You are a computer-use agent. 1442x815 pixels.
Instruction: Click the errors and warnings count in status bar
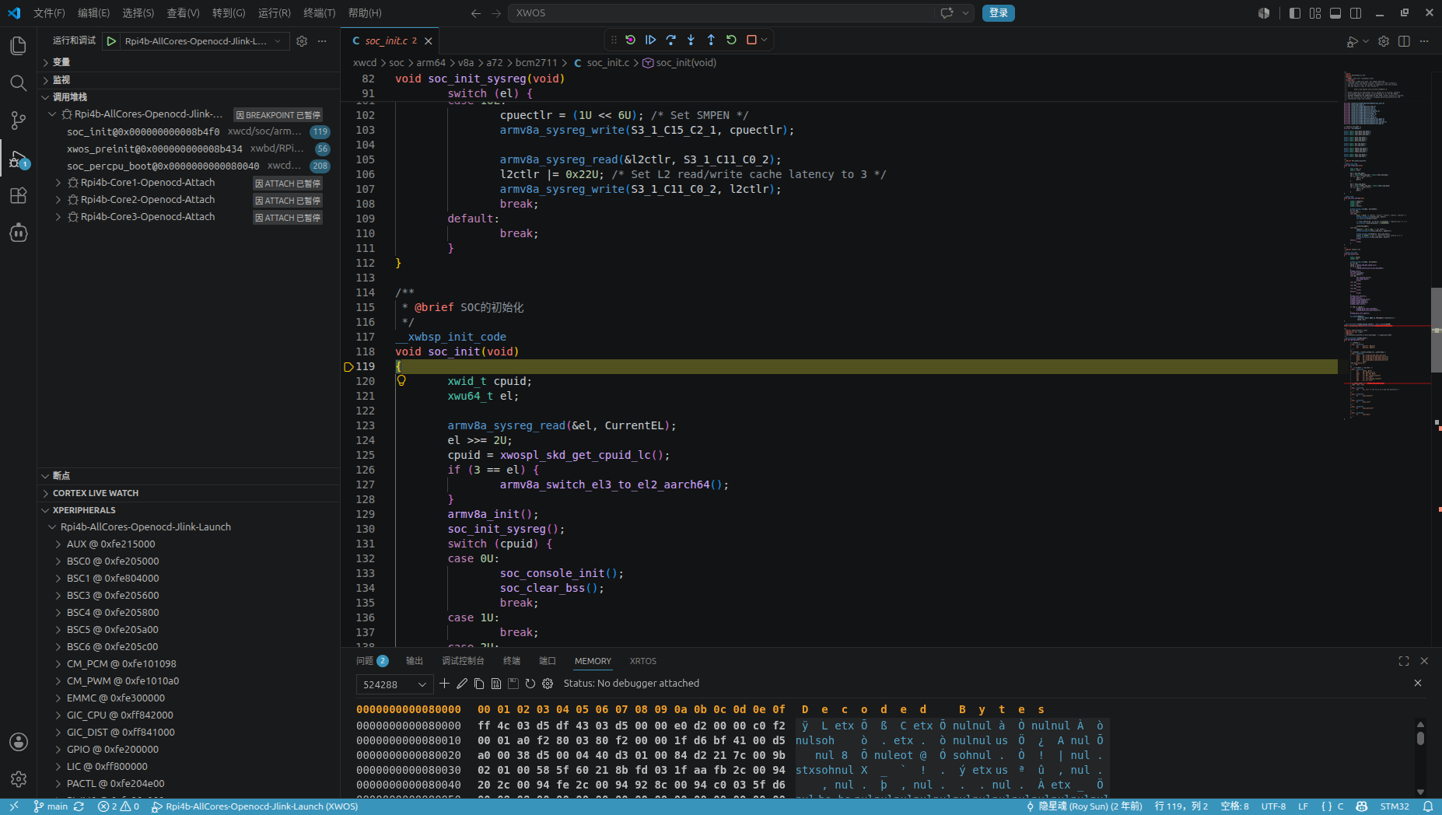118,806
